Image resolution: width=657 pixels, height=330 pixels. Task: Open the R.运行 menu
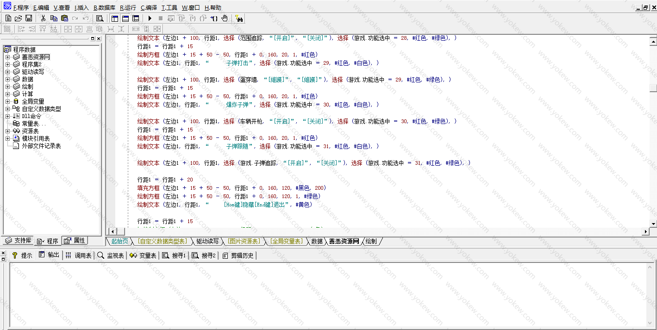(x=128, y=8)
